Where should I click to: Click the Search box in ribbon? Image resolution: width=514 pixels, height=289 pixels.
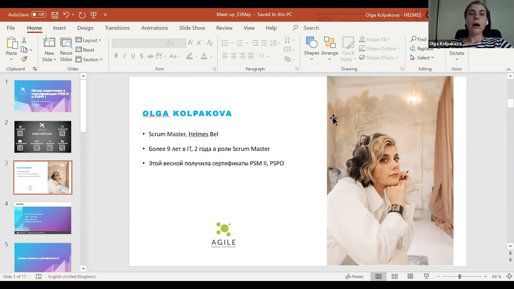pyautogui.click(x=311, y=28)
